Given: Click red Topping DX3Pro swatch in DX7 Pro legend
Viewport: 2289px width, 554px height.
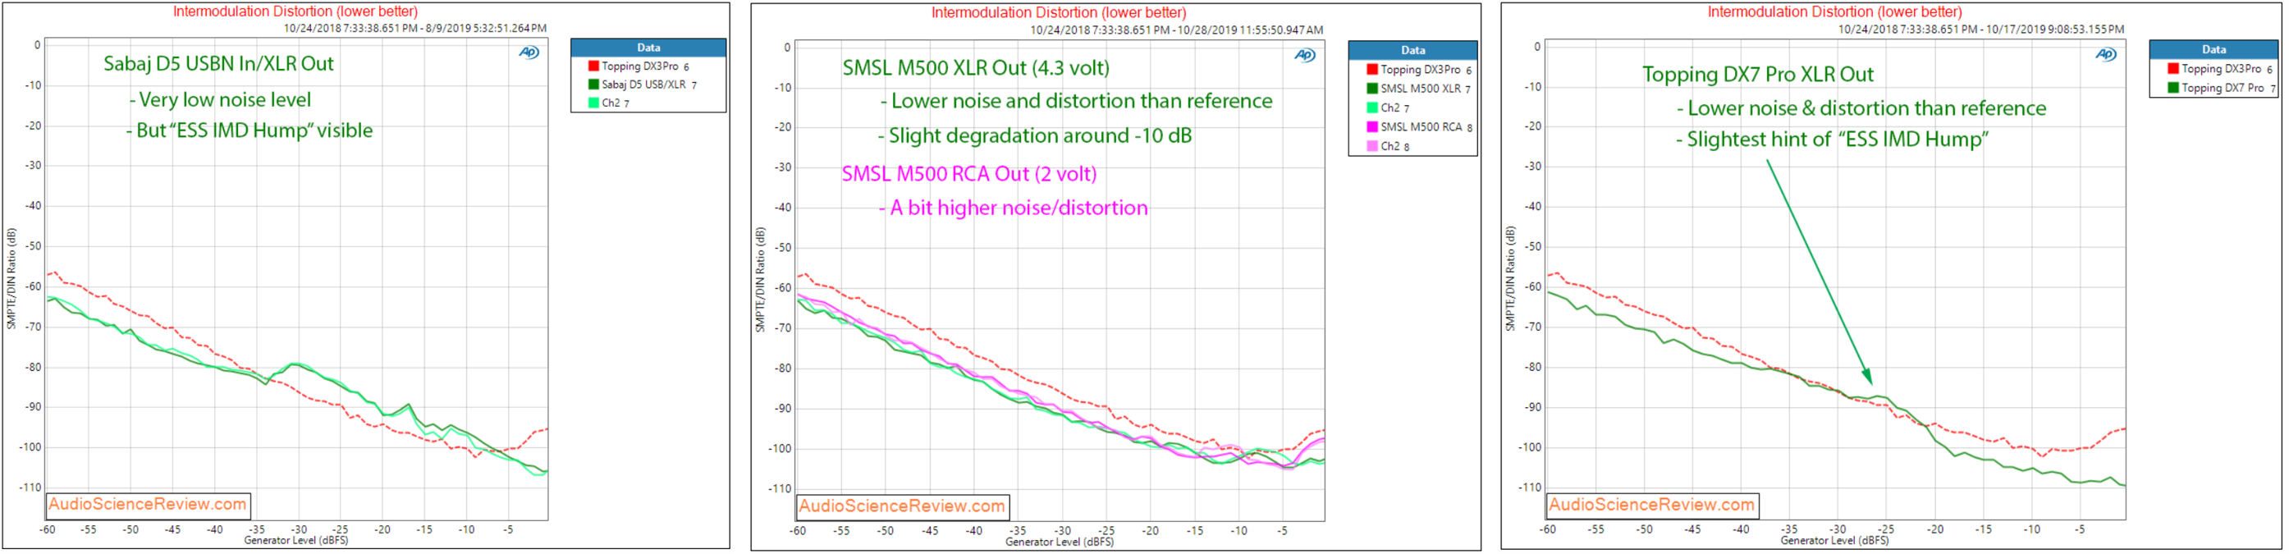Looking at the screenshot, I should coord(2172,68).
